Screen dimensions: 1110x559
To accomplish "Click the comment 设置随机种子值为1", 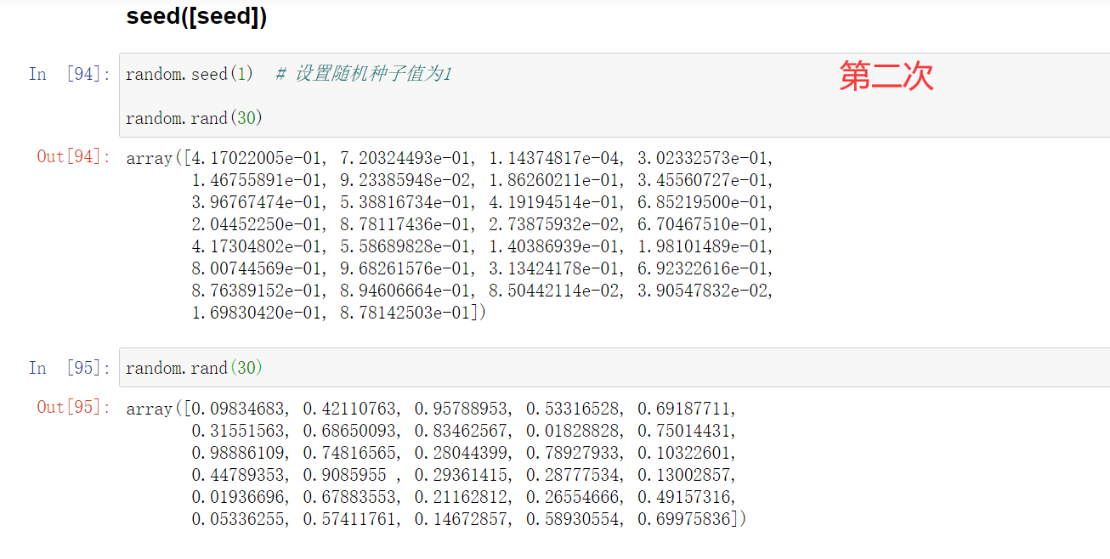I will click(x=364, y=75).
